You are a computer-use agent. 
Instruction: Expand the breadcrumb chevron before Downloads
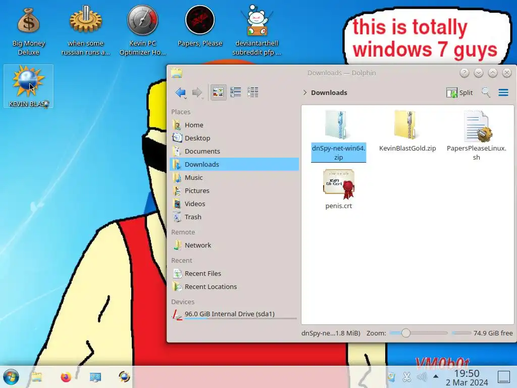[304, 92]
